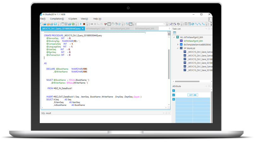Viewport: 254px width, 142px height.
Task: Open the toolbar combo box dropdown
Action: pos(165,24)
